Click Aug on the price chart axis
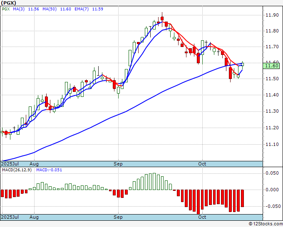Image resolution: width=283 pixels, height=227 pixels. point(34,164)
